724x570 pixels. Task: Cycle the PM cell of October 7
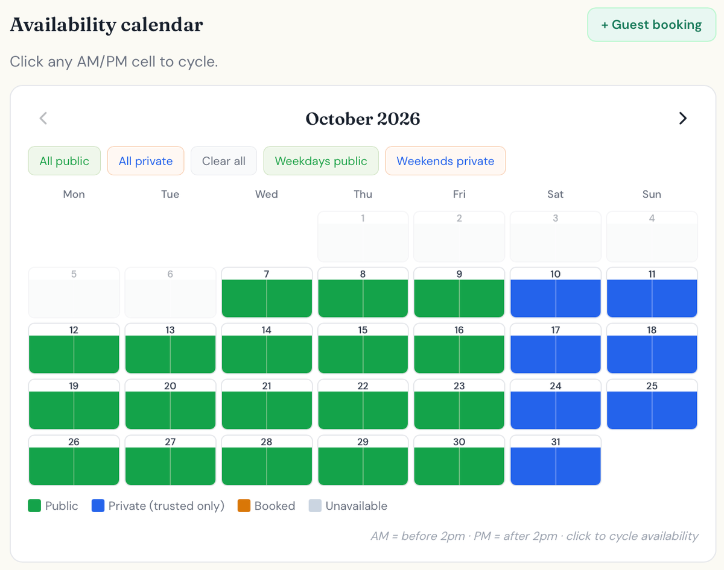pyautogui.click(x=289, y=298)
